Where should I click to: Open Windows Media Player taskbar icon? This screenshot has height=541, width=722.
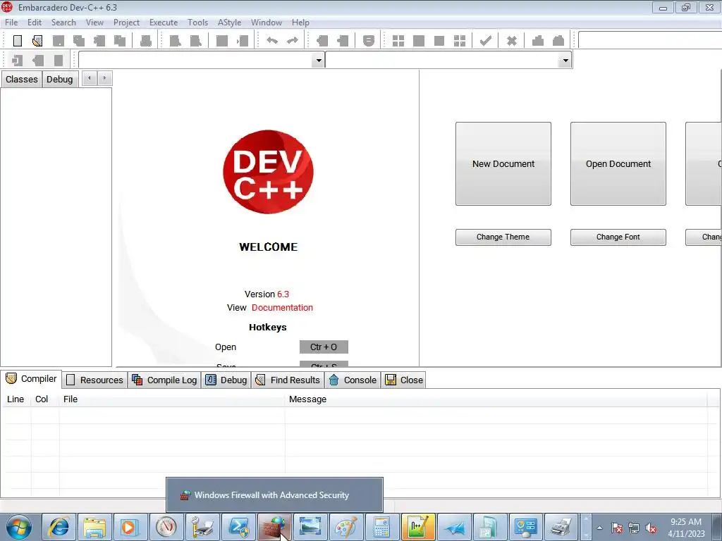(130, 527)
